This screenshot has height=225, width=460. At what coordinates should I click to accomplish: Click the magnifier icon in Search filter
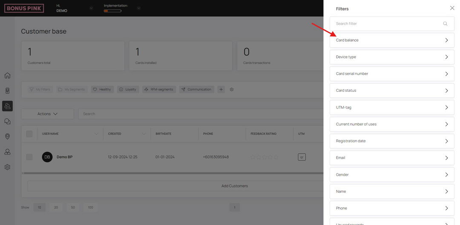coord(445,23)
